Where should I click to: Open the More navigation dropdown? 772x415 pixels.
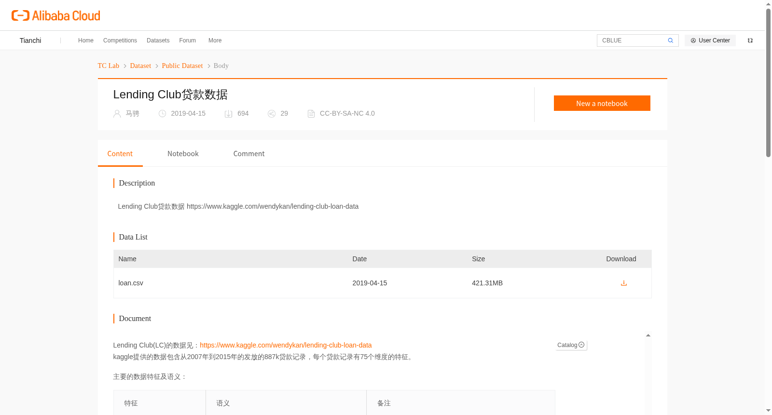(215, 40)
